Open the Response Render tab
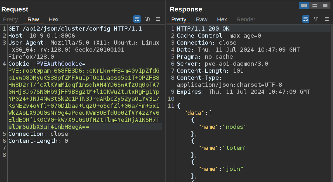This screenshot has width=333, height=182. coord(246,19)
